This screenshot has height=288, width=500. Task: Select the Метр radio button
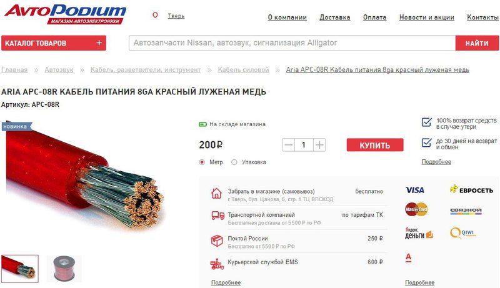coord(202,162)
